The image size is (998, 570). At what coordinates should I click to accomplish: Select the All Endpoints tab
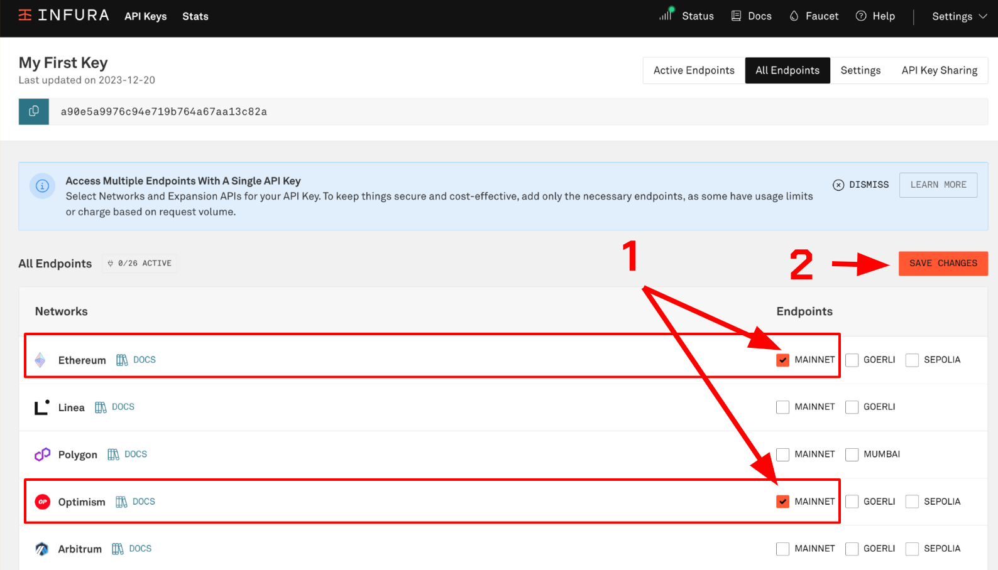(x=787, y=70)
